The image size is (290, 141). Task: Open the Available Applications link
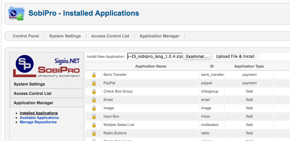(39, 118)
